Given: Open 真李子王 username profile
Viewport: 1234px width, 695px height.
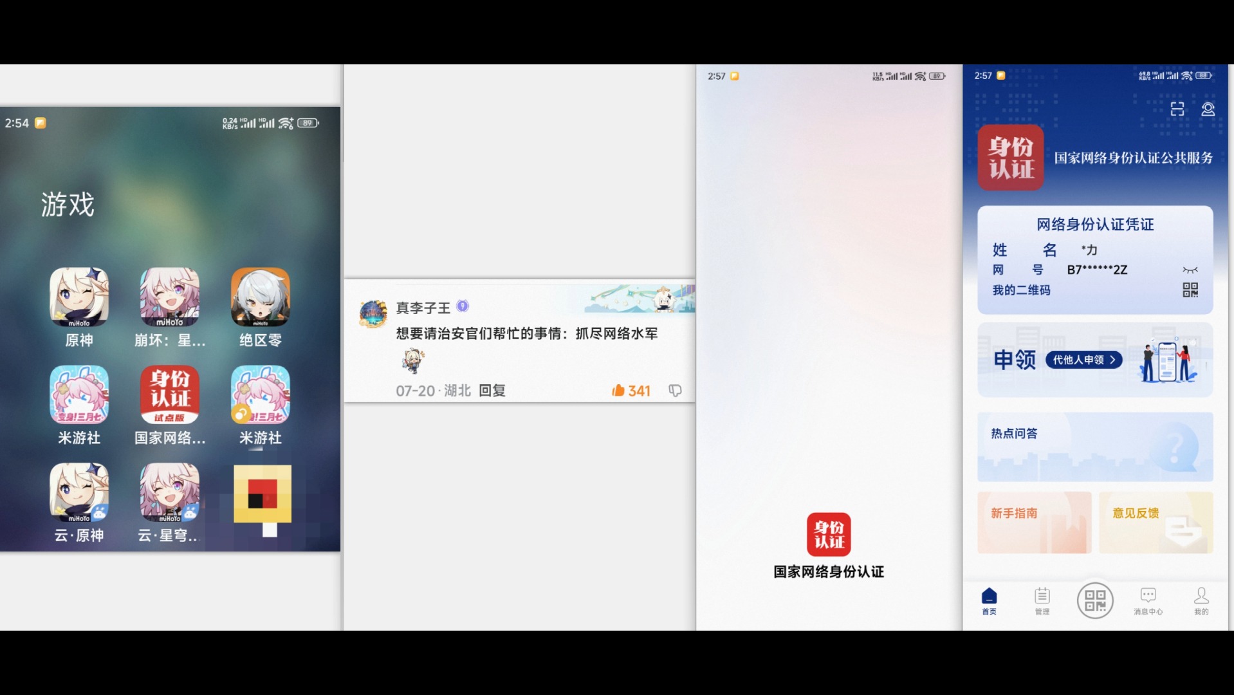Looking at the screenshot, I should [x=423, y=308].
